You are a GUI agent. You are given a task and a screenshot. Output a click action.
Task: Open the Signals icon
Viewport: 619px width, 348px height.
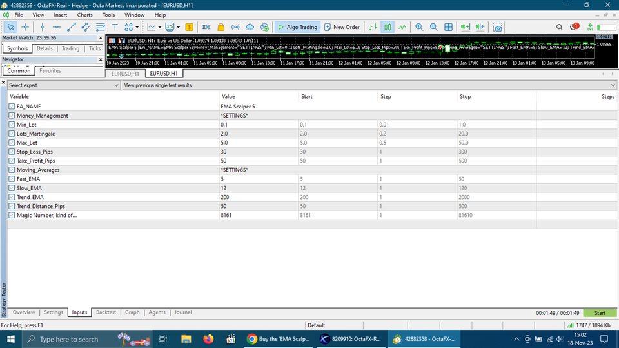(x=235, y=27)
